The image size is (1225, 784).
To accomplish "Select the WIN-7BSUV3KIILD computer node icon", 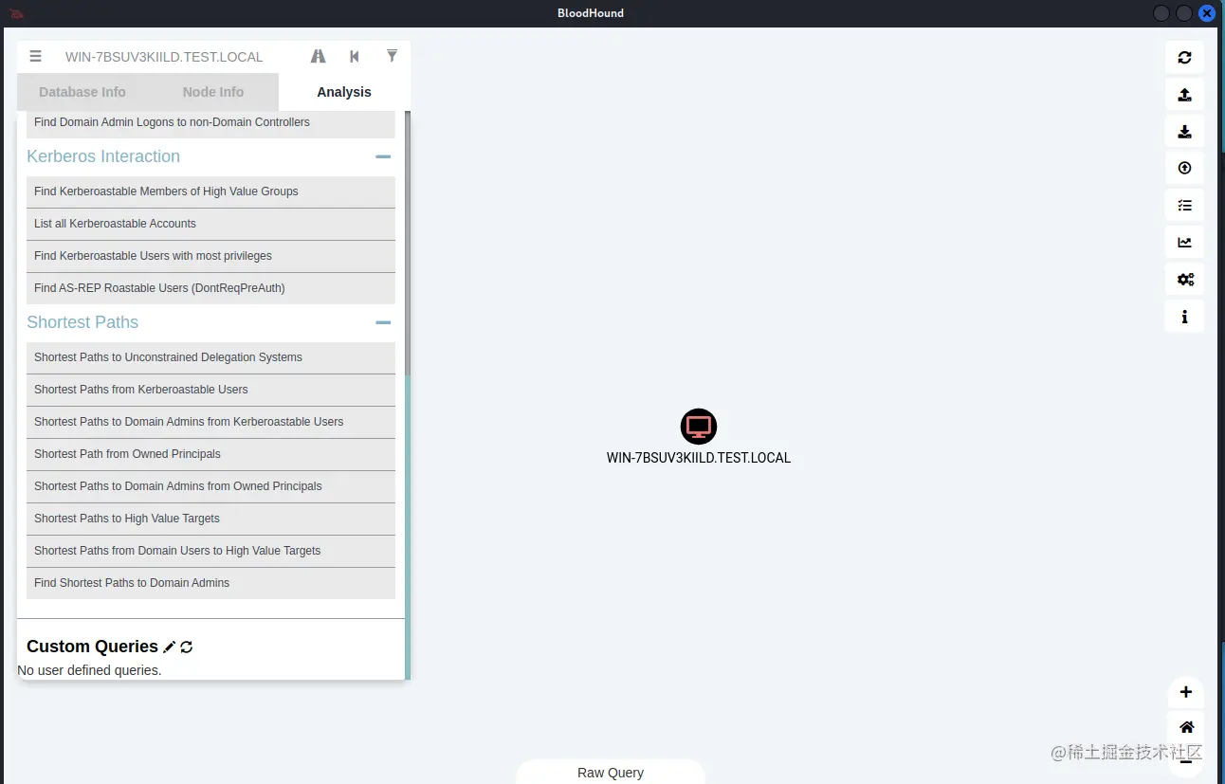I will click(x=699, y=427).
